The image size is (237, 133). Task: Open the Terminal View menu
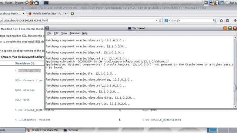(x=64, y=33)
